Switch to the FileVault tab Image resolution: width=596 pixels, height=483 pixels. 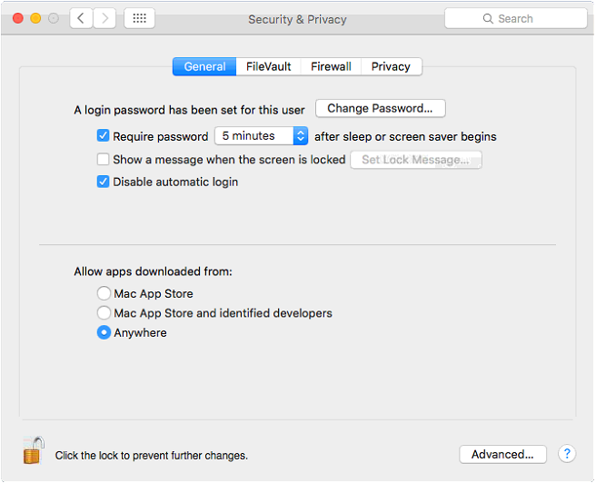(x=268, y=67)
